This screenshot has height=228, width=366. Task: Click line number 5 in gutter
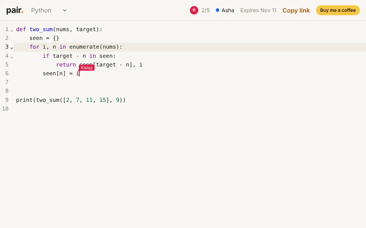pyautogui.click(x=7, y=65)
